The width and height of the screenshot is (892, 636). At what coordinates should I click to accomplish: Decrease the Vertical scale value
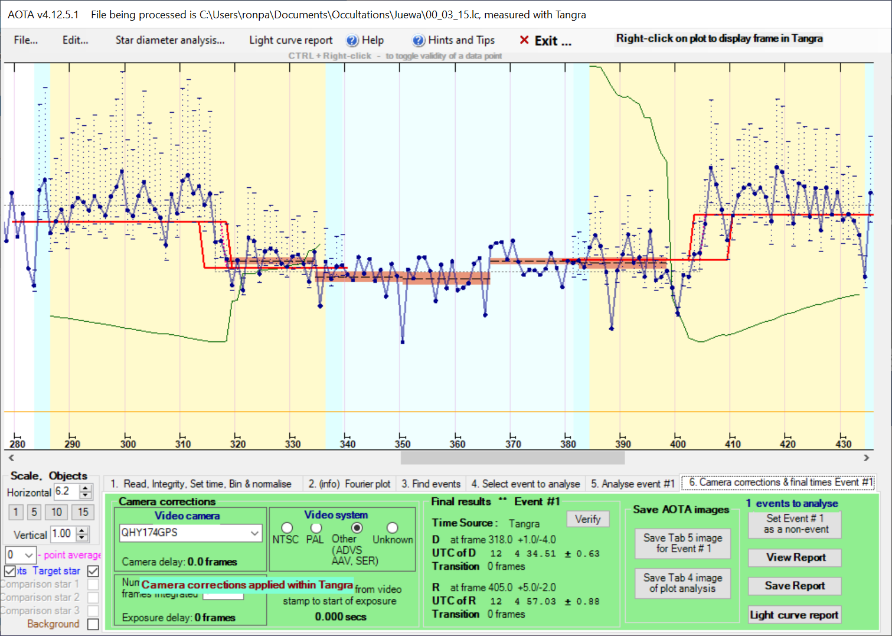tap(83, 537)
